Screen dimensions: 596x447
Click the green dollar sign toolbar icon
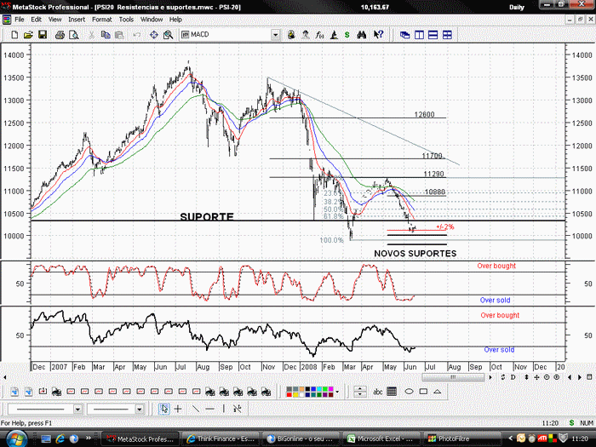pyautogui.click(x=347, y=35)
